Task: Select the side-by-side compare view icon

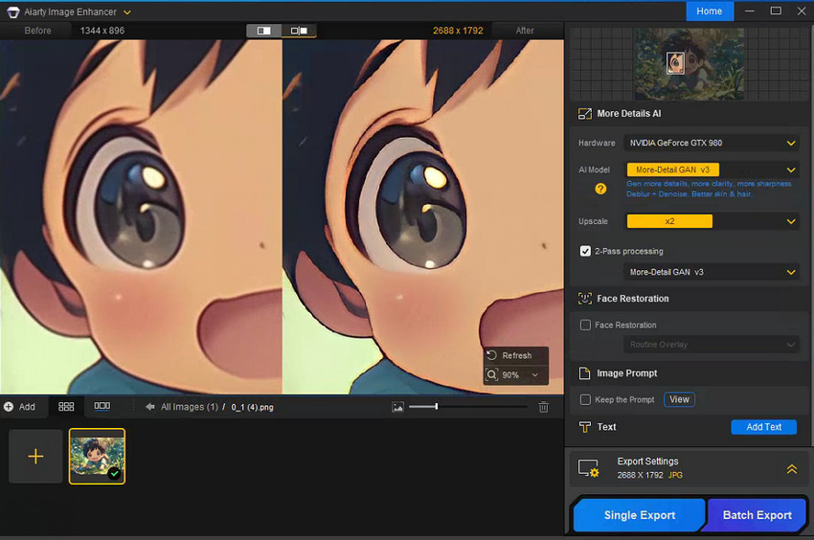Action: (x=298, y=31)
